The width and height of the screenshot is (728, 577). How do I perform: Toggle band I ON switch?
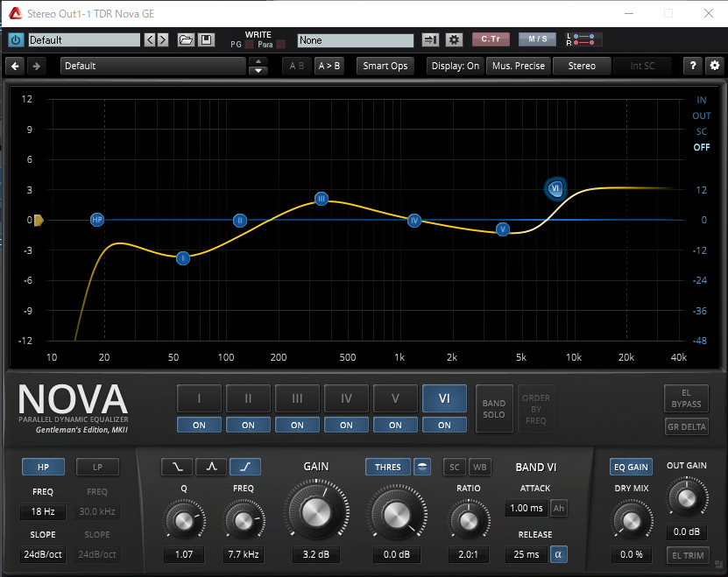[199, 425]
